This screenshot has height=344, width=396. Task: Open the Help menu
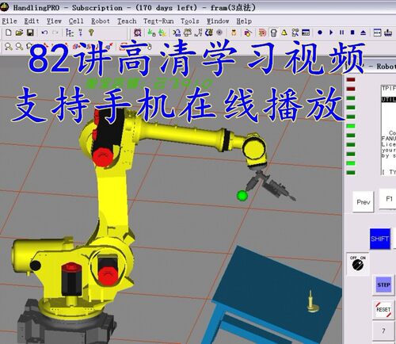click(x=244, y=21)
